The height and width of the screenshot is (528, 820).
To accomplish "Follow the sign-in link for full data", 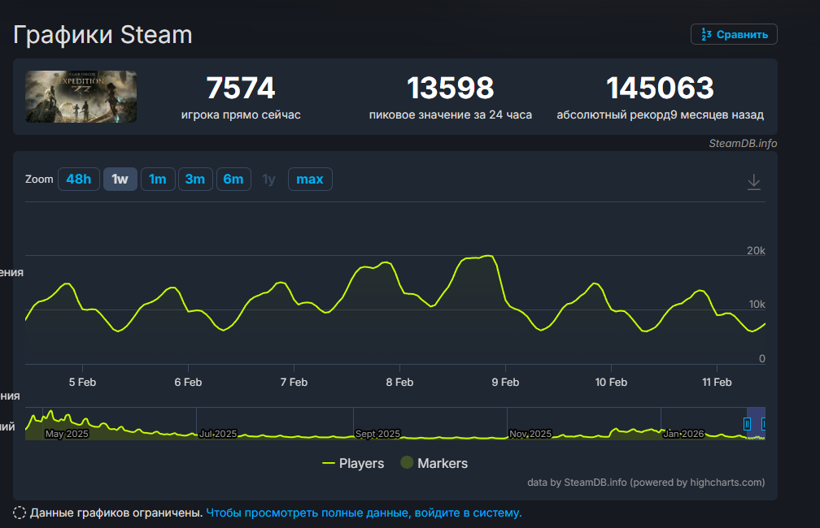I will [364, 513].
